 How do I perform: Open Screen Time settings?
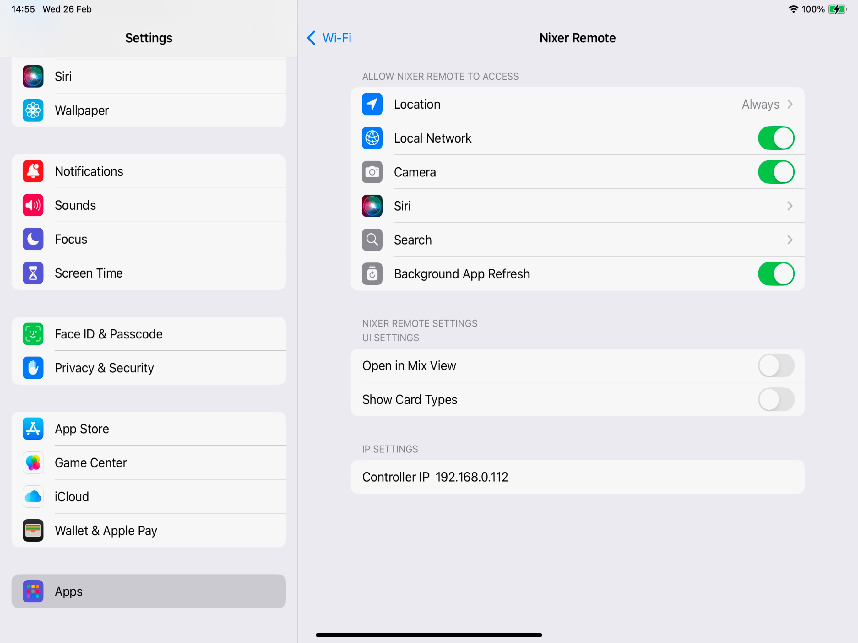coord(149,273)
